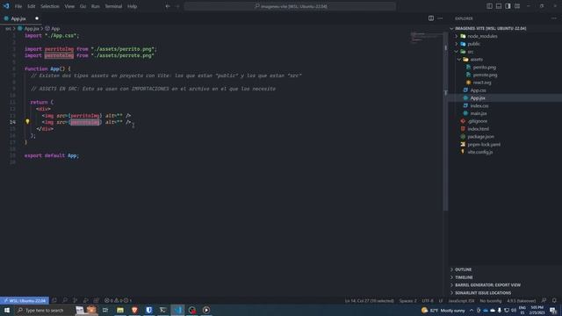
Task: Click JavaScript JSX language mode
Action: pyautogui.click(x=461, y=301)
